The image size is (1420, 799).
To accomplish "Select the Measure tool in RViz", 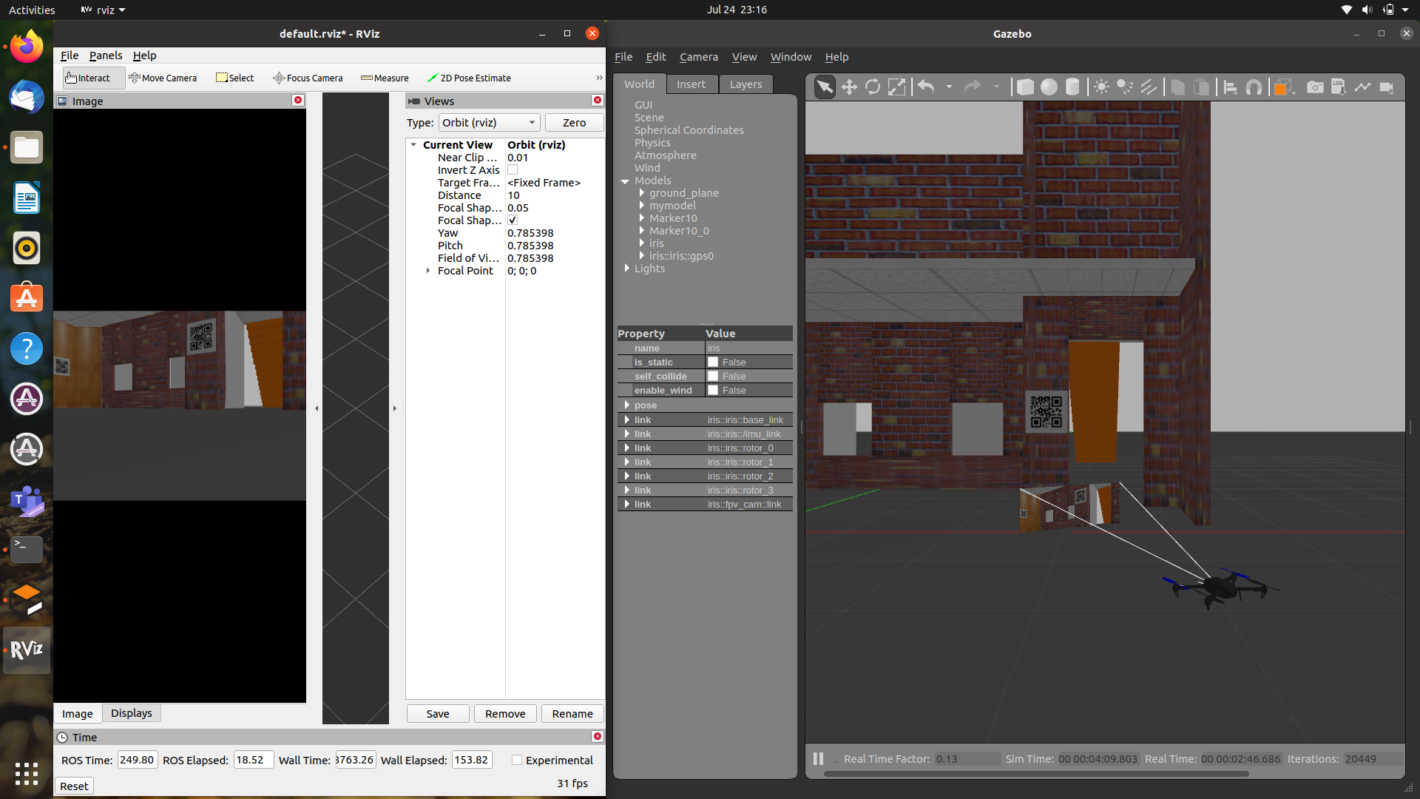I will (x=385, y=77).
